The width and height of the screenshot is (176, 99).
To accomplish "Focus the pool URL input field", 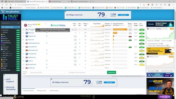I will (47, 72).
